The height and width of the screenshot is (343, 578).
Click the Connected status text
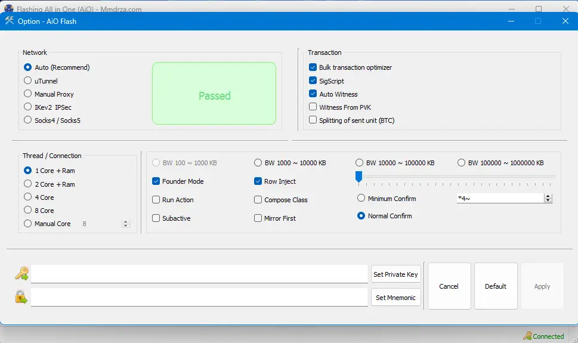tap(548, 336)
